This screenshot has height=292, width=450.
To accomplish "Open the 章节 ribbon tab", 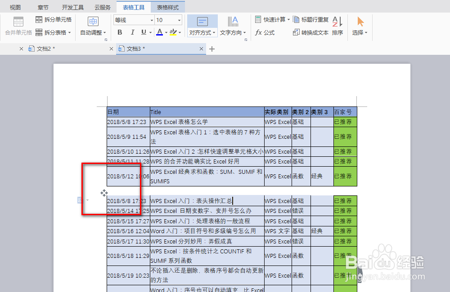I will point(43,8).
